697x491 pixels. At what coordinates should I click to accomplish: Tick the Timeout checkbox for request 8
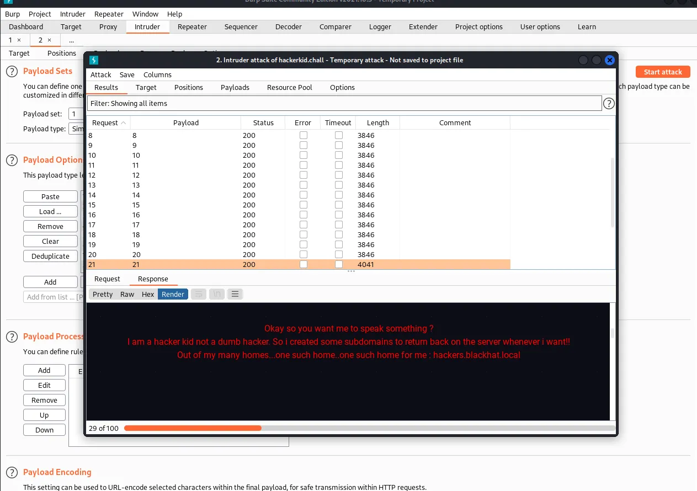[338, 136]
